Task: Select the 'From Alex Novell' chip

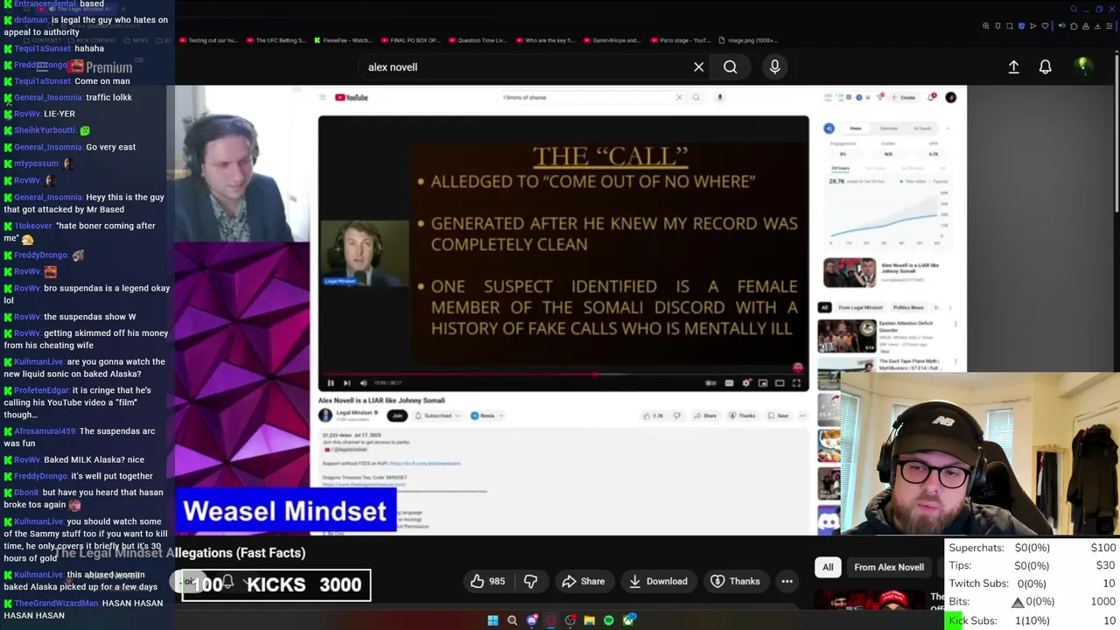Action: pos(889,567)
